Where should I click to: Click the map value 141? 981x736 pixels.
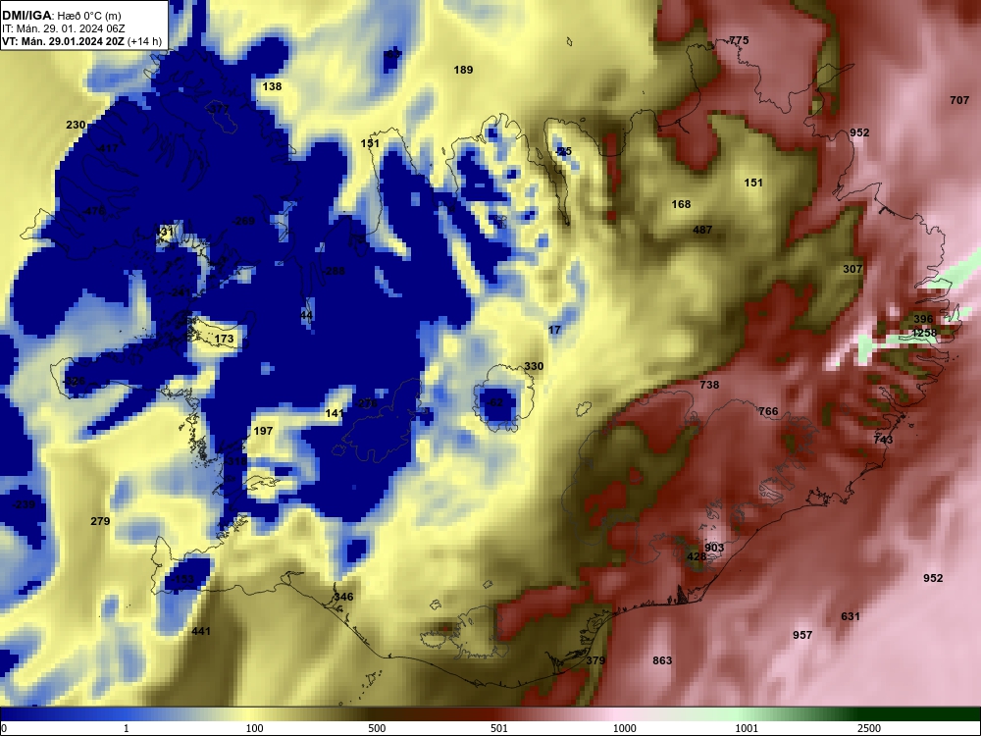point(335,414)
